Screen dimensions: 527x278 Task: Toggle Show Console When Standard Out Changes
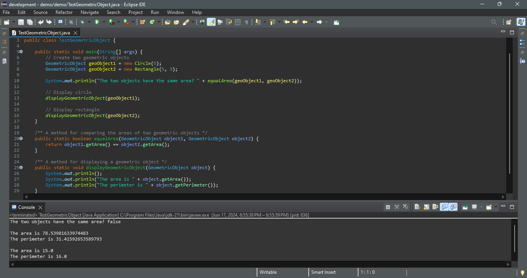click(444, 207)
